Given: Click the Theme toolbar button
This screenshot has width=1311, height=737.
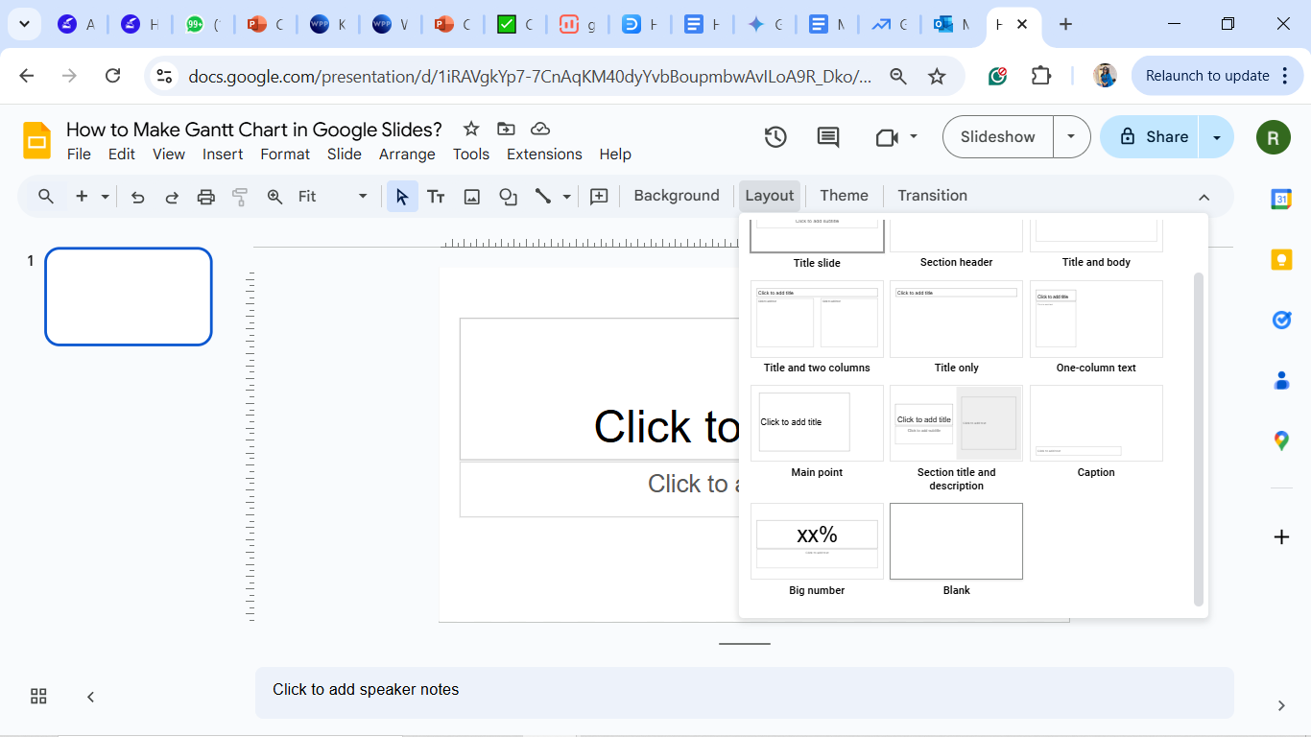Looking at the screenshot, I should tap(845, 196).
